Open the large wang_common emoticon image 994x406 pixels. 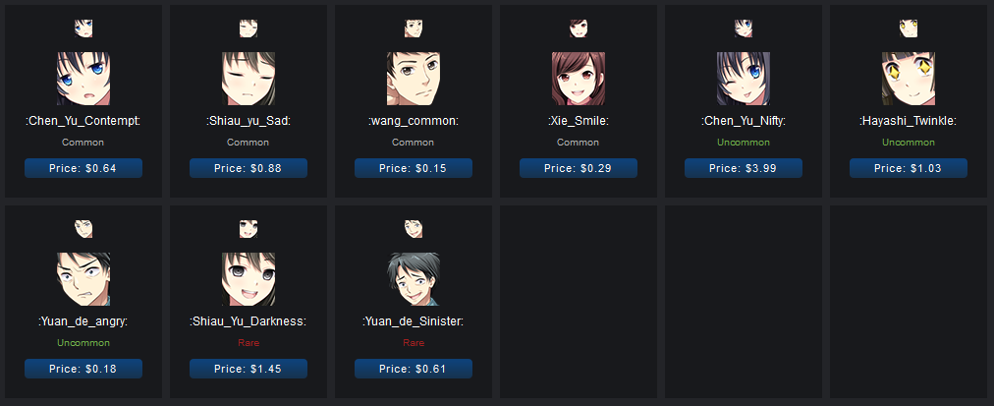coord(414,79)
